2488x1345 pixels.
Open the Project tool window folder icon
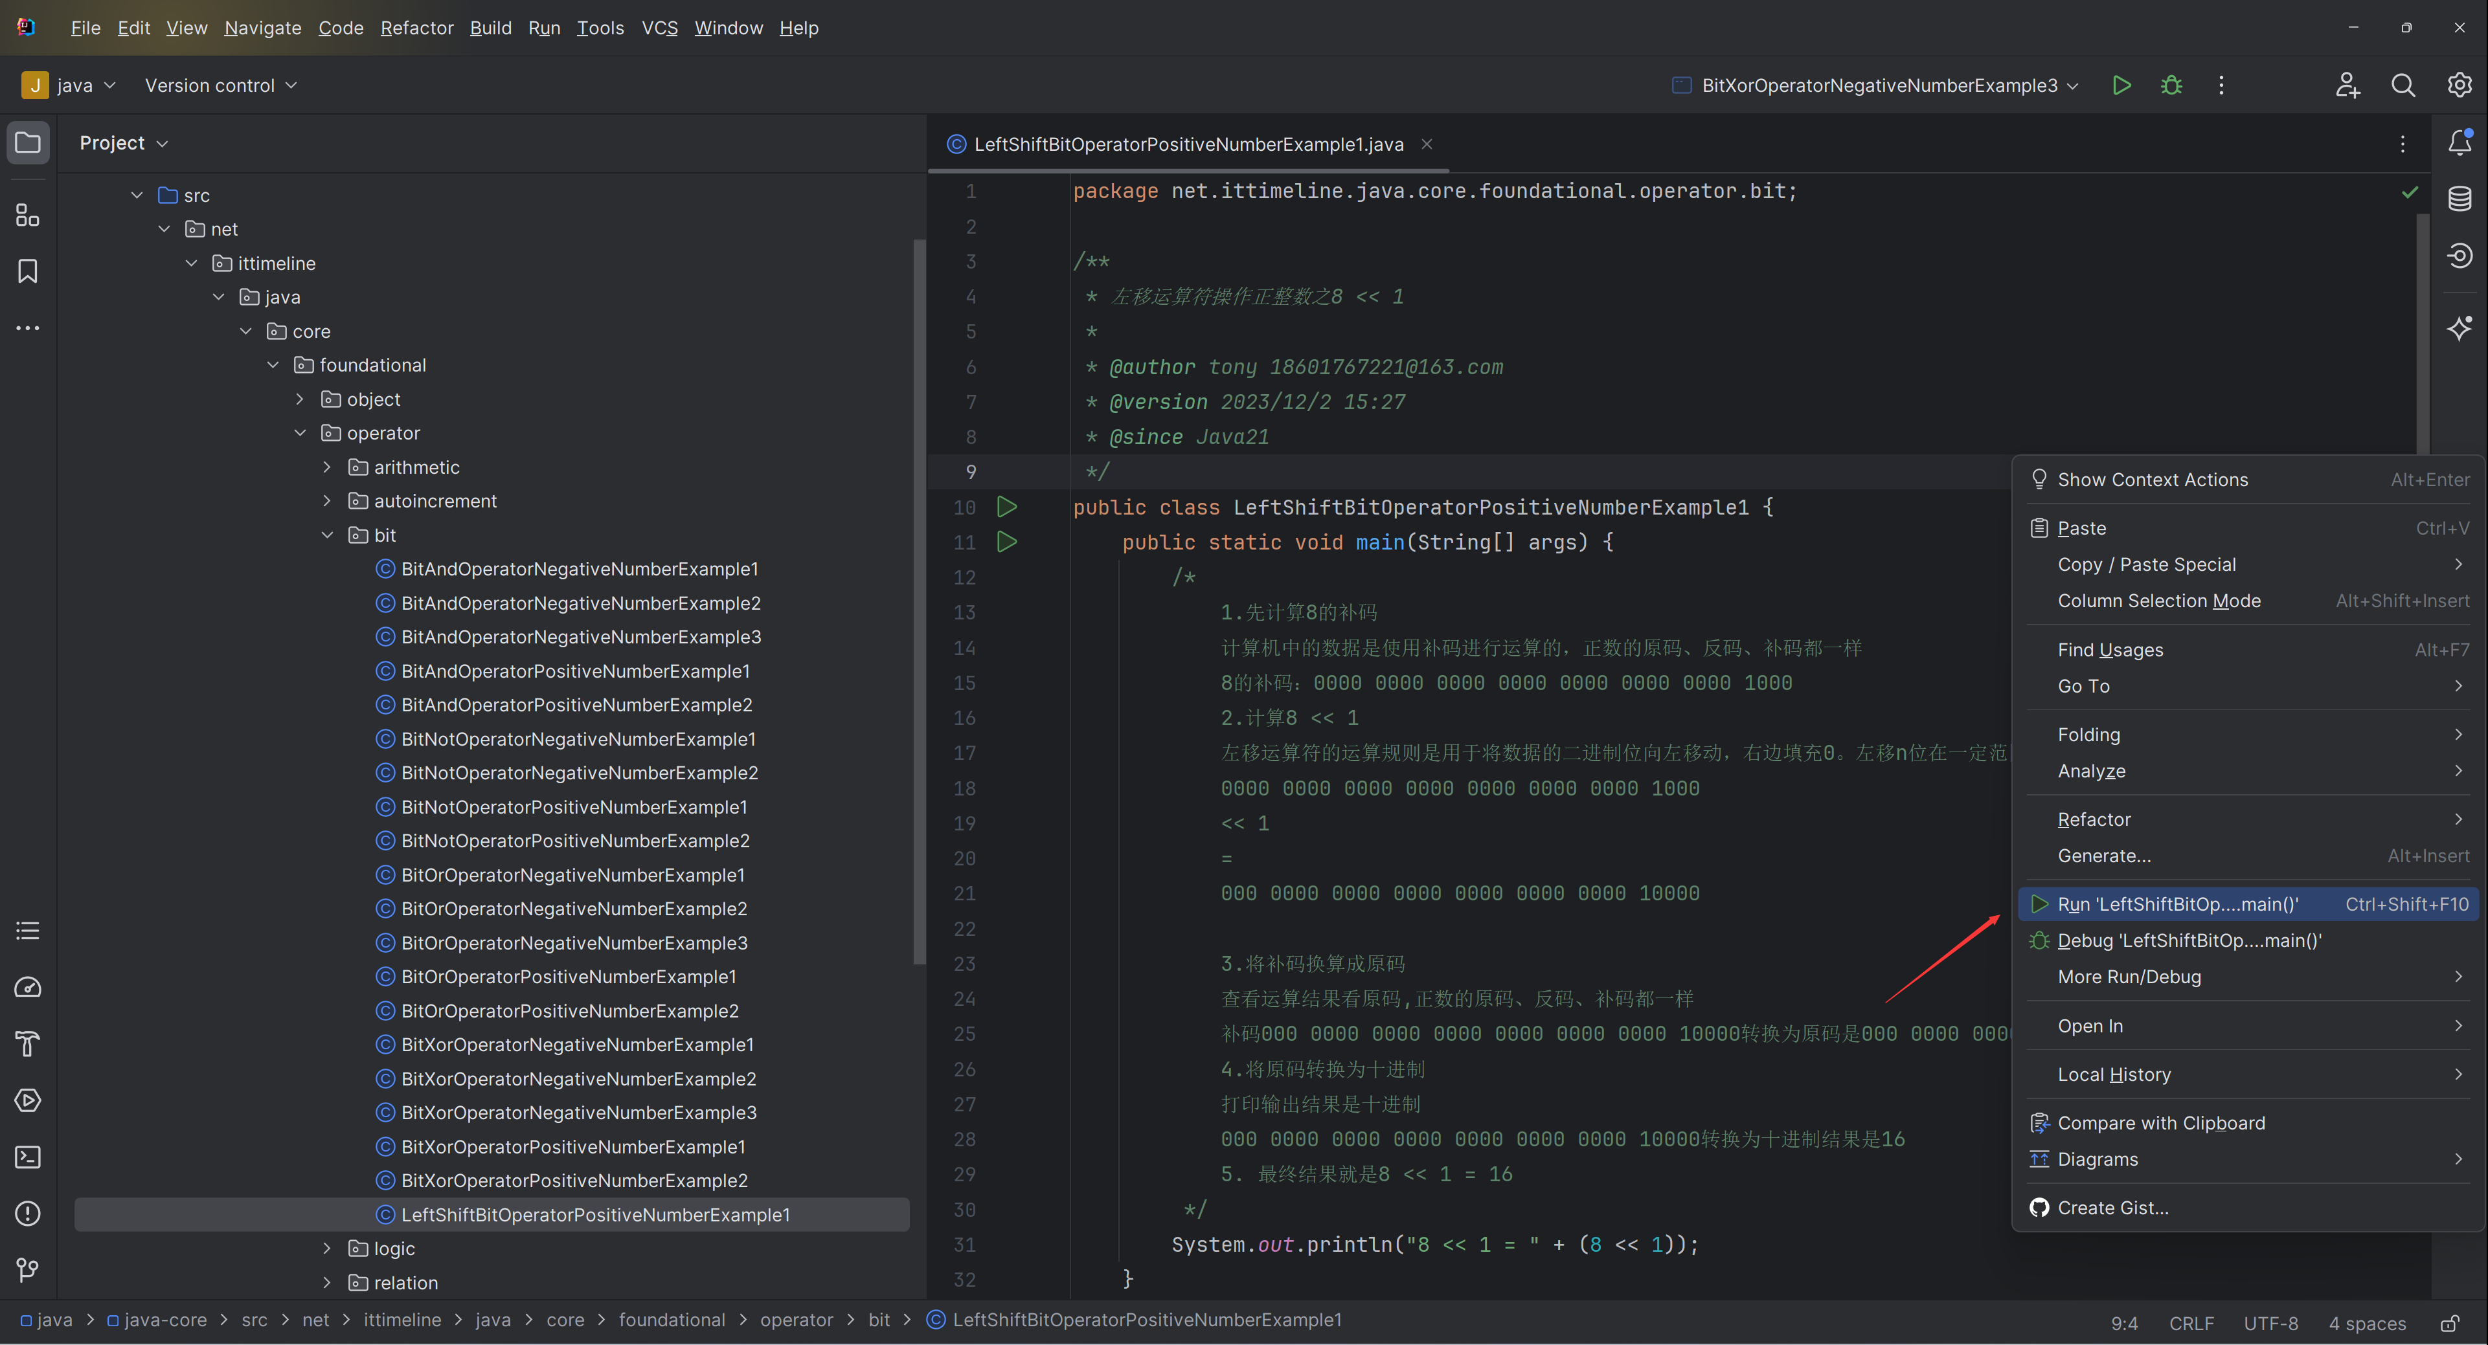[28, 143]
